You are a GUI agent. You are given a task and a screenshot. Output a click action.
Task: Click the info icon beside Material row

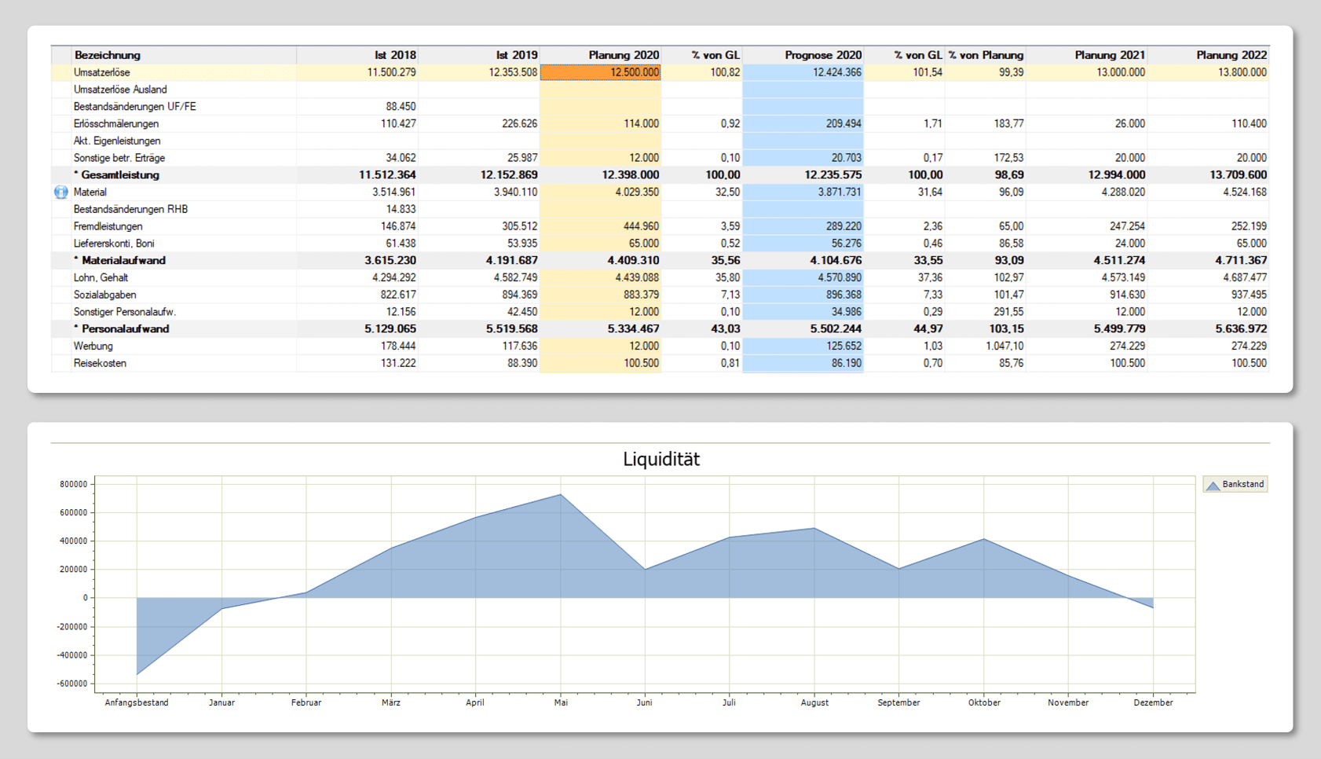pyautogui.click(x=60, y=192)
